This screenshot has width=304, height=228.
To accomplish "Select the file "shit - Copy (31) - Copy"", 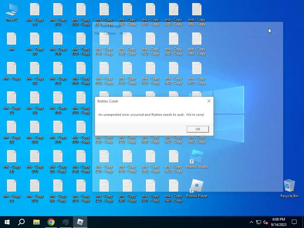I will (150, 15).
